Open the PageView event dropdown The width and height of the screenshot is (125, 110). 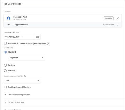tap(27, 58)
